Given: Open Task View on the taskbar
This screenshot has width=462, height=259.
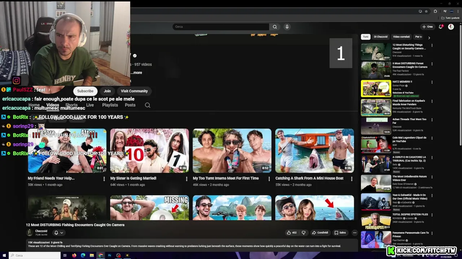Looking at the screenshot, I should point(65,255).
